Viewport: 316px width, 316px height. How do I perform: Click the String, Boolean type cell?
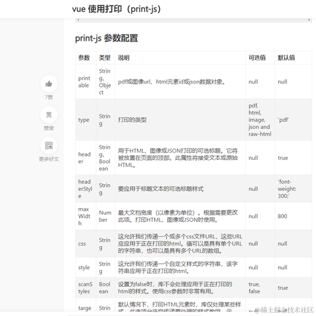pyautogui.click(x=105, y=158)
